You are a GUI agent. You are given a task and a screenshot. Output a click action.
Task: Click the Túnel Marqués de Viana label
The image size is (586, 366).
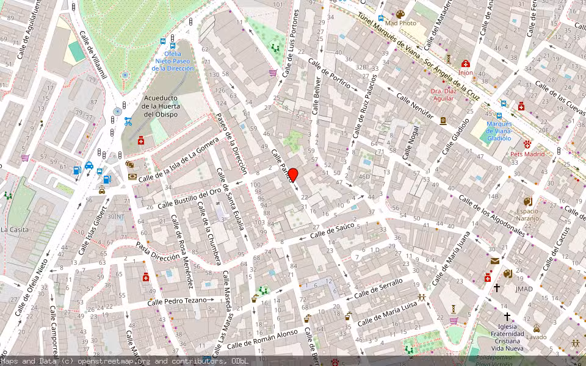pyautogui.click(x=418, y=56)
